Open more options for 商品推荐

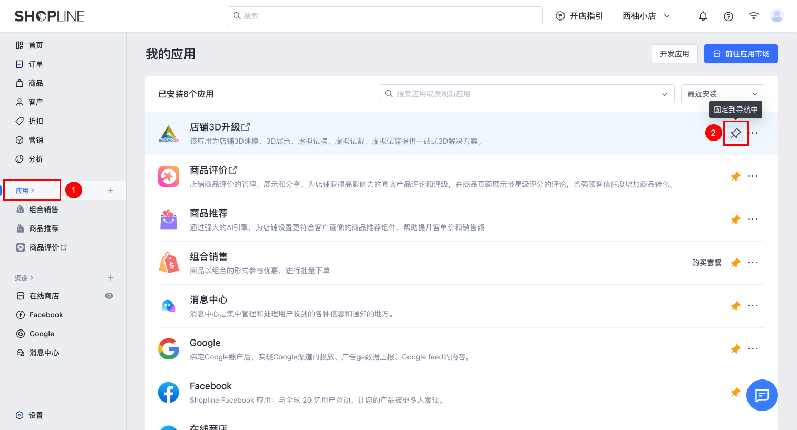coord(753,219)
